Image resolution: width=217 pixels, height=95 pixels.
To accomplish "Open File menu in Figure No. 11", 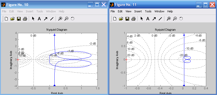I will pyautogui.click(x=113, y=12).
